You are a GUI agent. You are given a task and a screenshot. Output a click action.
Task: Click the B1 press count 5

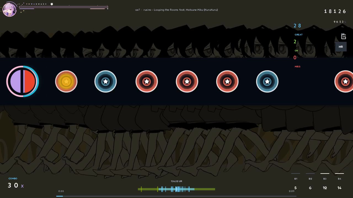(x=296, y=188)
